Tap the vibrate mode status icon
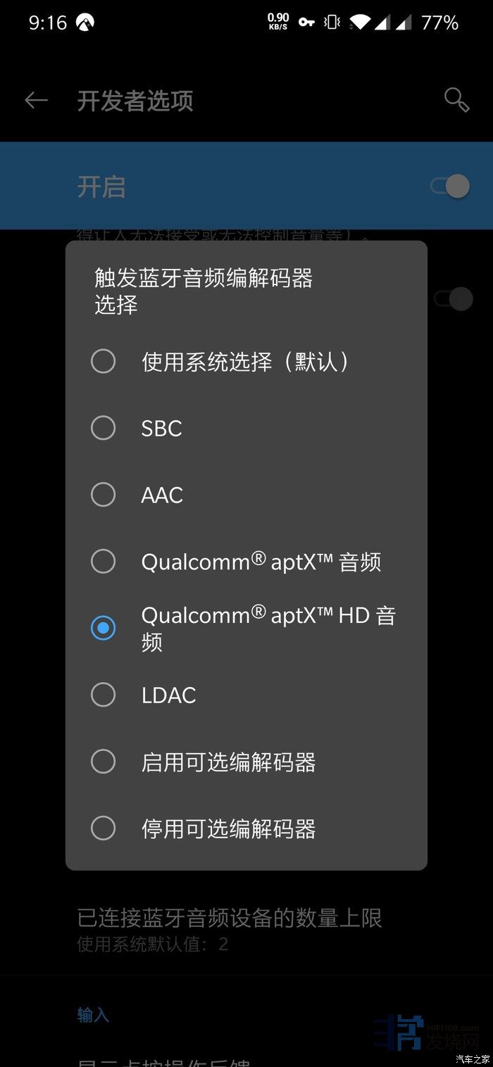Viewport: 493px width, 1067px height. pos(332,23)
